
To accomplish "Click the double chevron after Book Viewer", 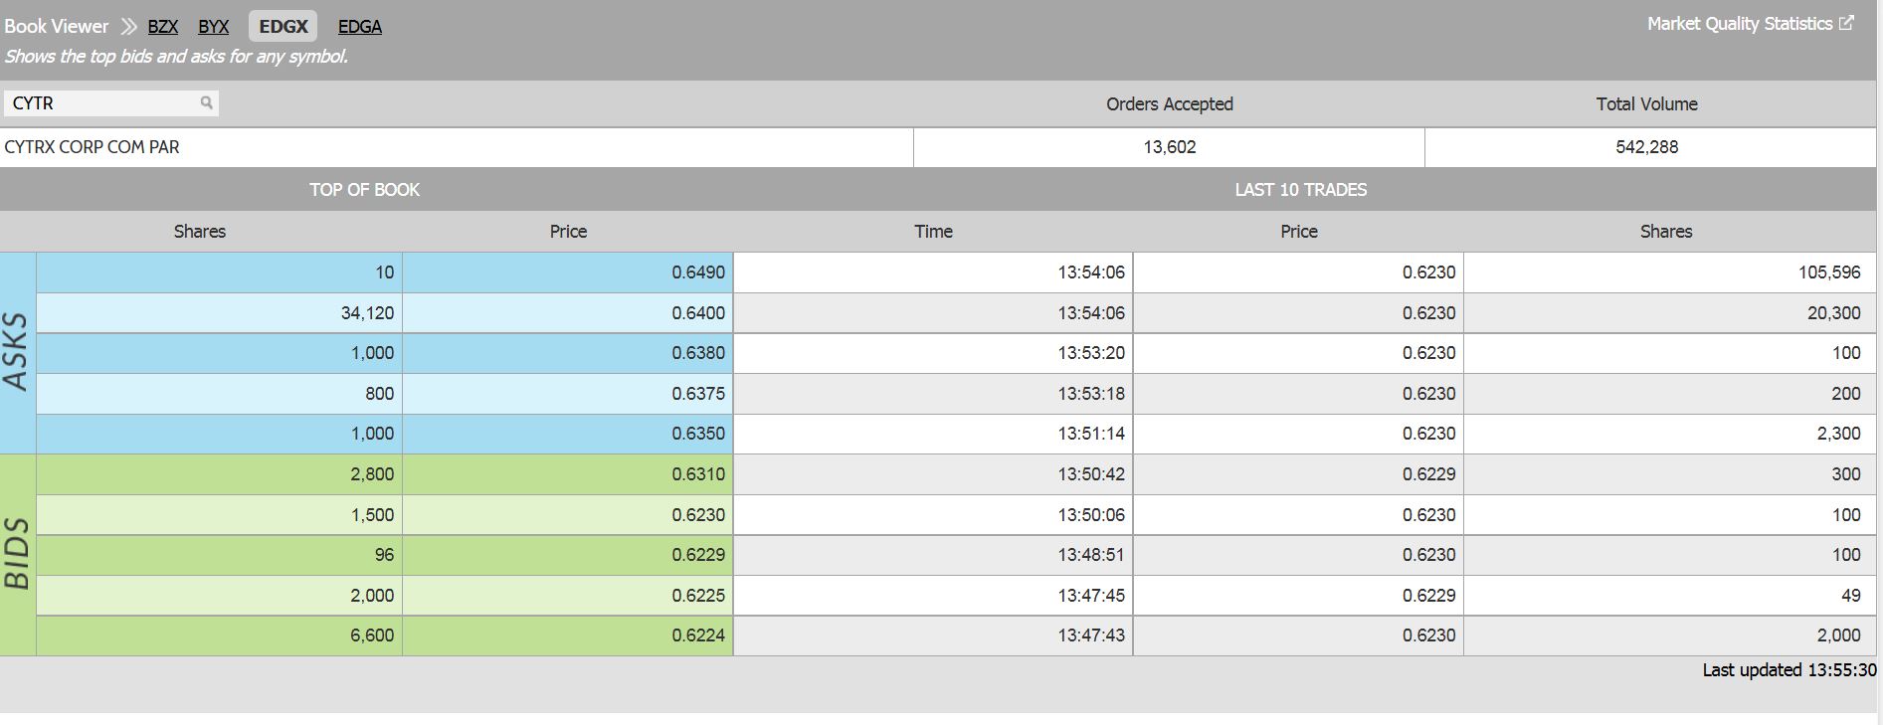I will point(128,27).
